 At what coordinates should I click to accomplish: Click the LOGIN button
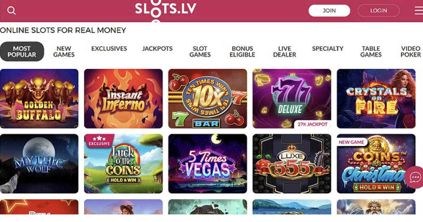tap(378, 11)
